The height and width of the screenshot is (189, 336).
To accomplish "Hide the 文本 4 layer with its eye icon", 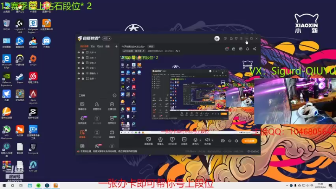I will pyautogui.click(x=79, y=52).
